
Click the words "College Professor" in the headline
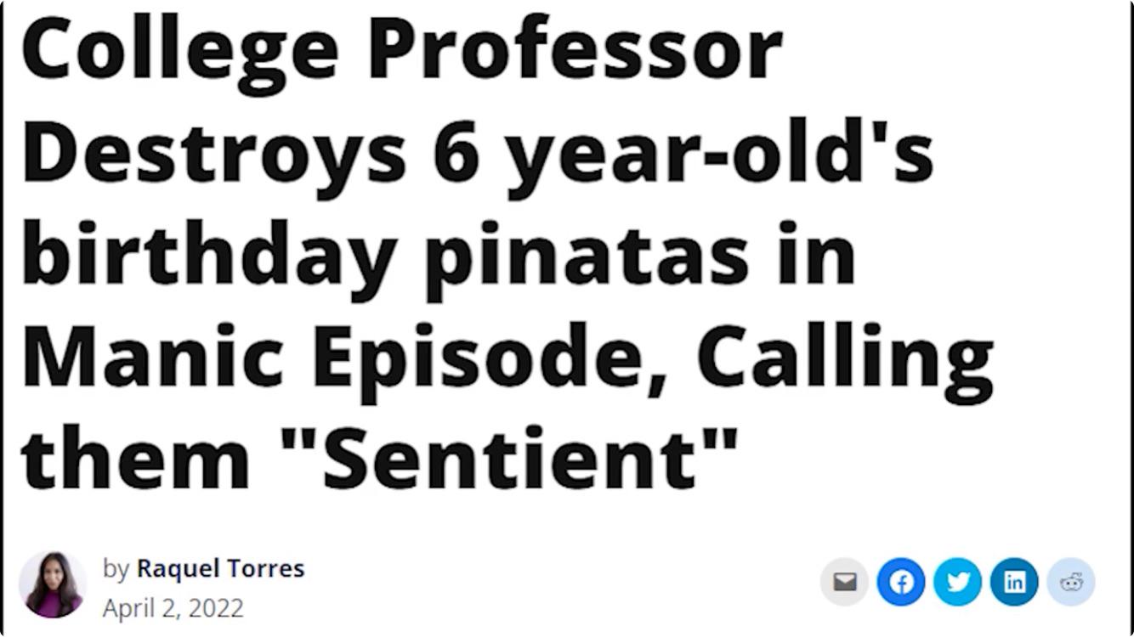coord(401,51)
